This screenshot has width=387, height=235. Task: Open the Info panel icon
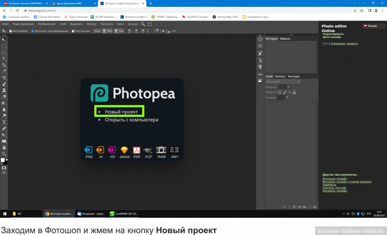(260, 39)
